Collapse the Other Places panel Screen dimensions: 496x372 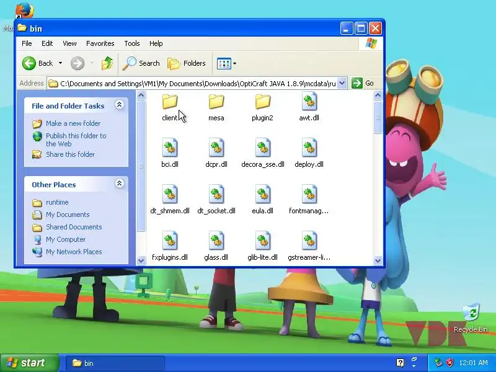click(x=119, y=184)
